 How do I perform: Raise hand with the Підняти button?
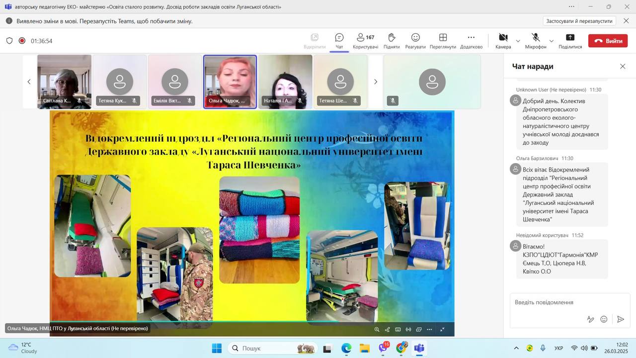click(x=392, y=41)
